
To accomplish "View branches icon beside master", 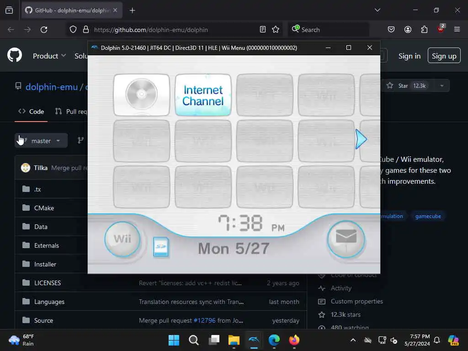I will [80, 140].
